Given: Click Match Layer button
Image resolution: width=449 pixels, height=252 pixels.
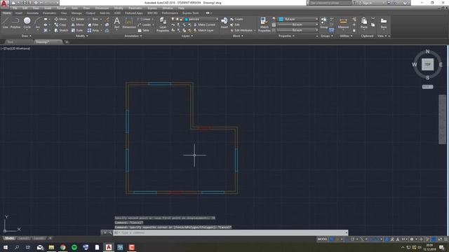Looking at the screenshot, I should 203,30.
